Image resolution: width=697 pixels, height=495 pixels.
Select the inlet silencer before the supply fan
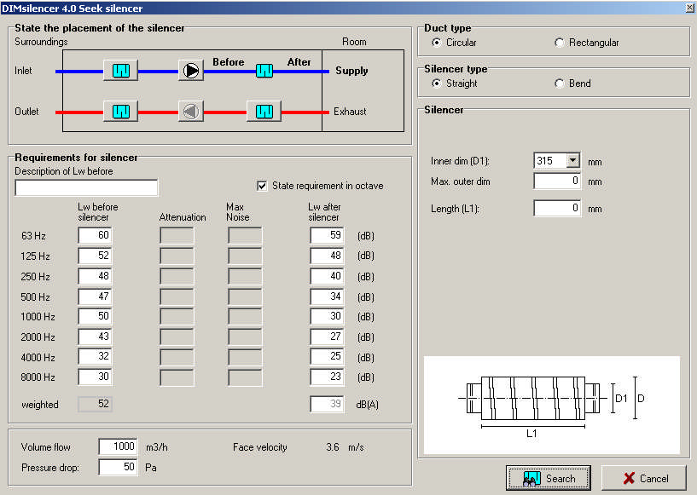coord(120,70)
